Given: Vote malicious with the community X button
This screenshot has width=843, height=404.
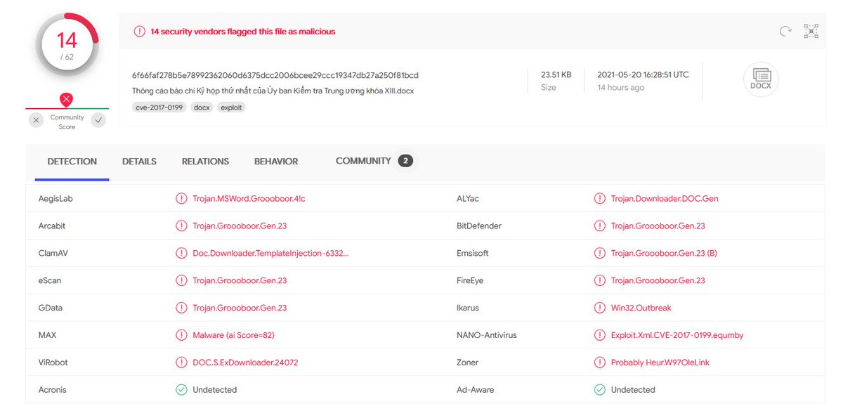Looking at the screenshot, I should [x=37, y=120].
